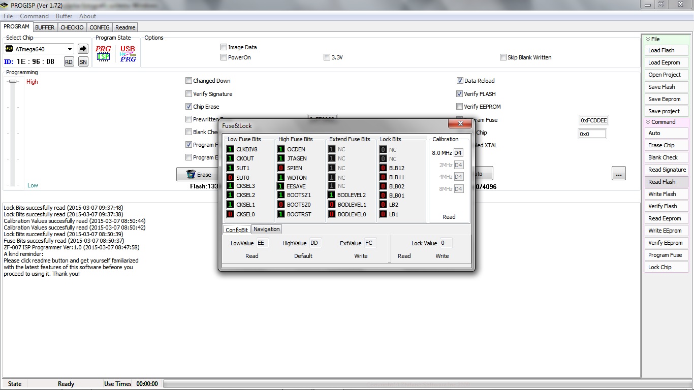Open the File menu
The image size is (694, 390).
pyautogui.click(x=8, y=16)
